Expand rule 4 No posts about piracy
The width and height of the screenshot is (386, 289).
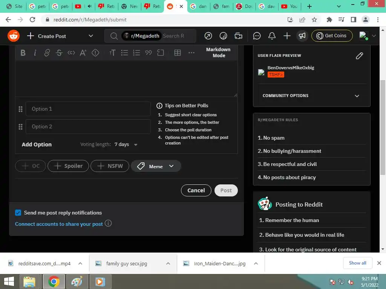tap(311, 178)
